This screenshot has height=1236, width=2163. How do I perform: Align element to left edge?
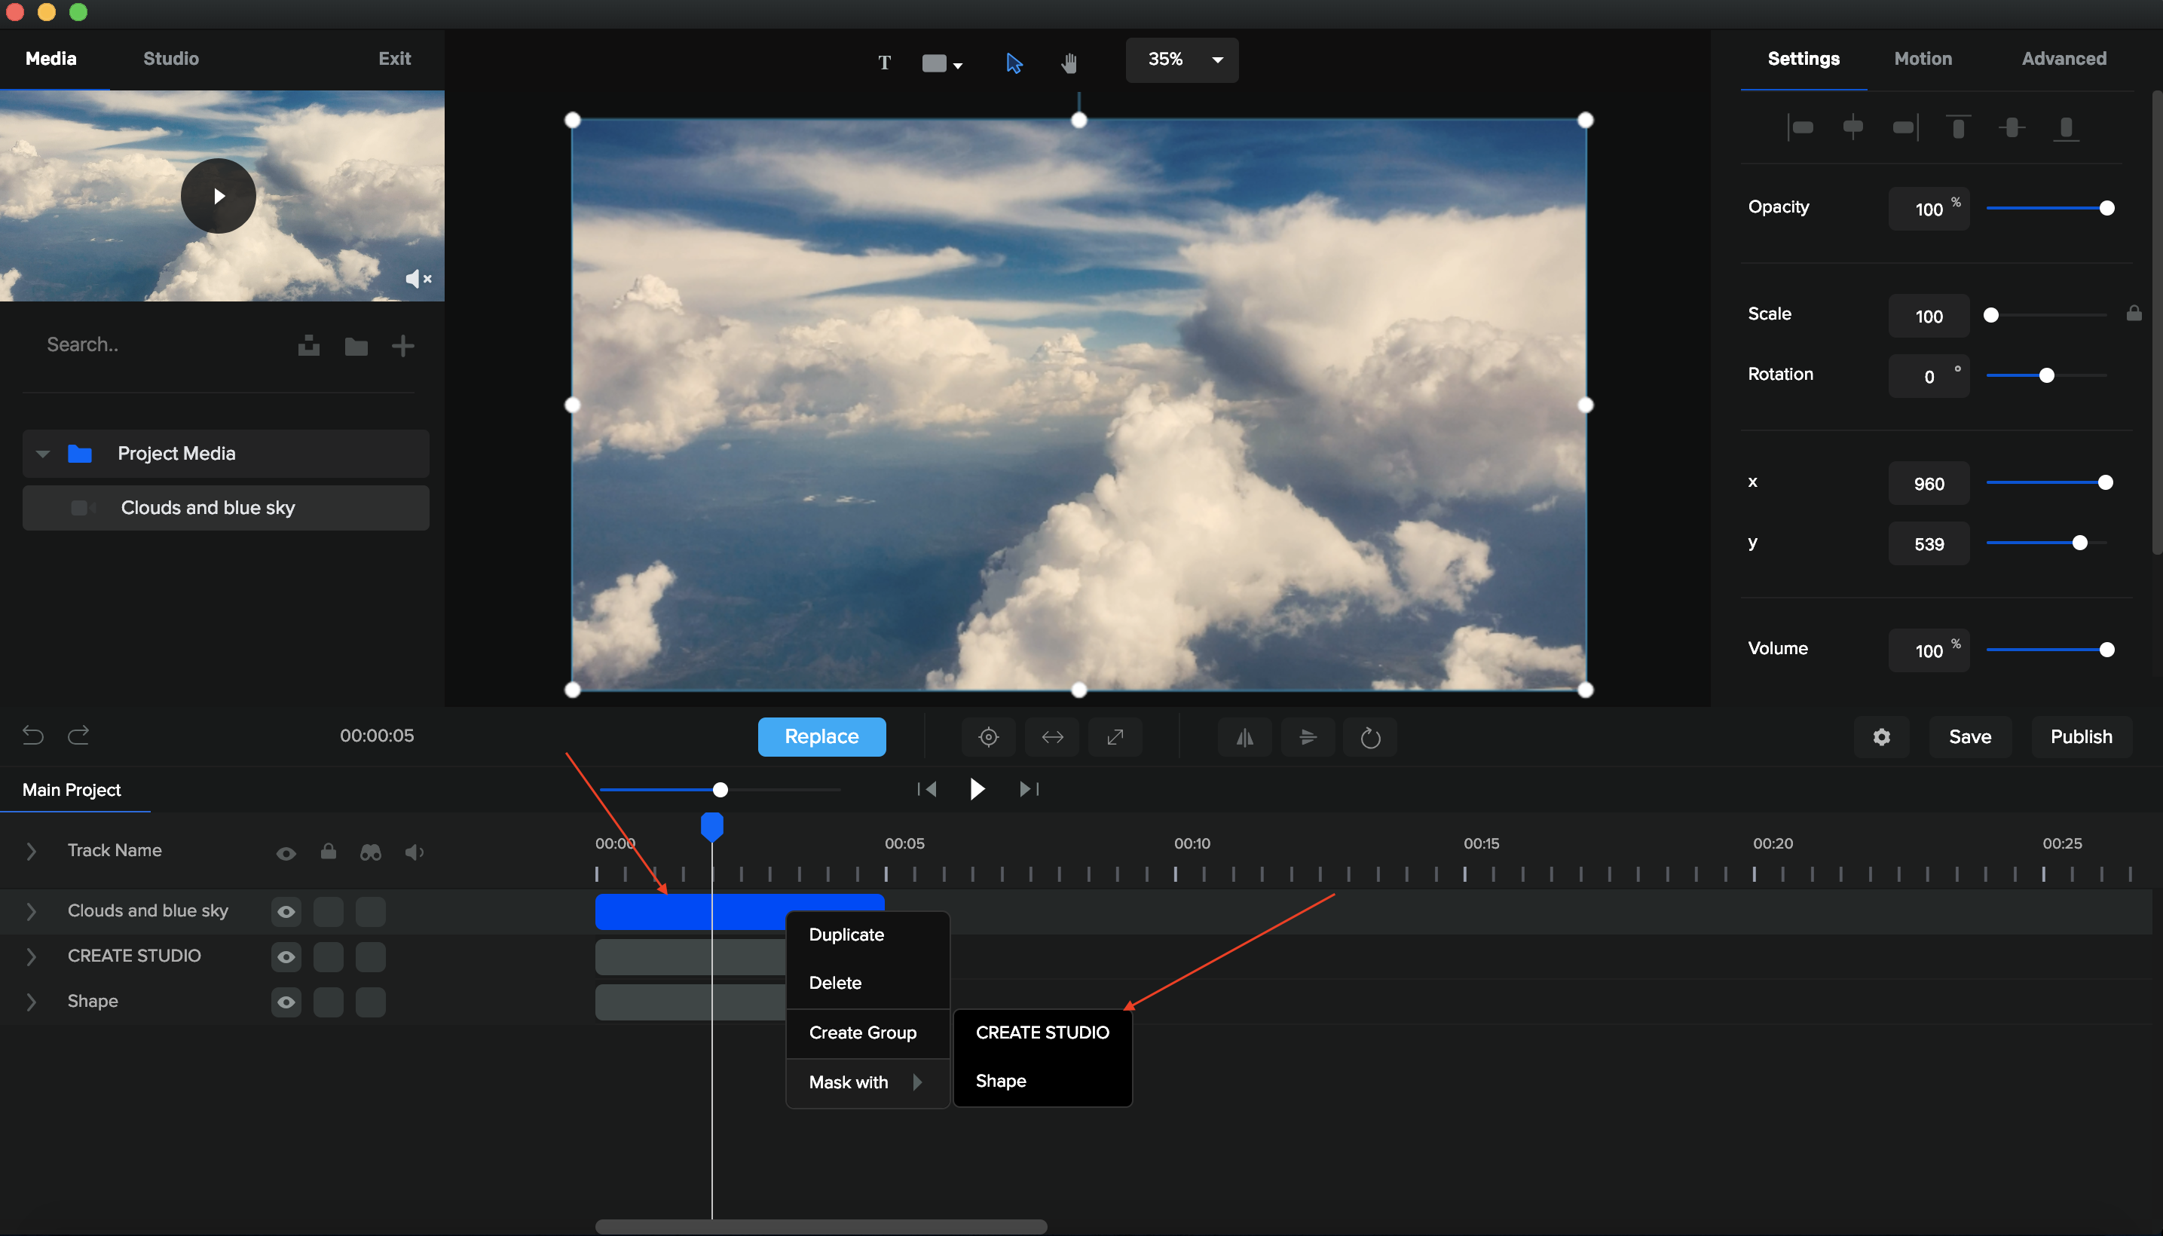coord(1800,127)
